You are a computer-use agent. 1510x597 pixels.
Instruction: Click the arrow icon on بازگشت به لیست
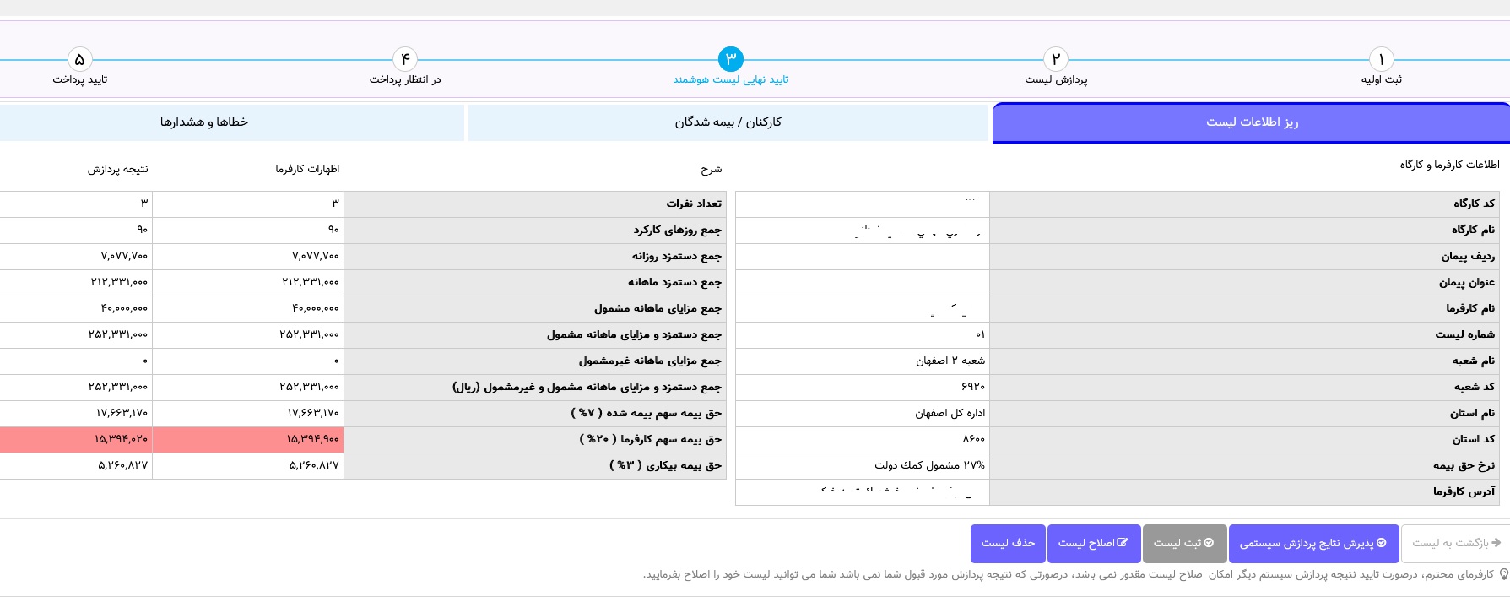(1496, 543)
